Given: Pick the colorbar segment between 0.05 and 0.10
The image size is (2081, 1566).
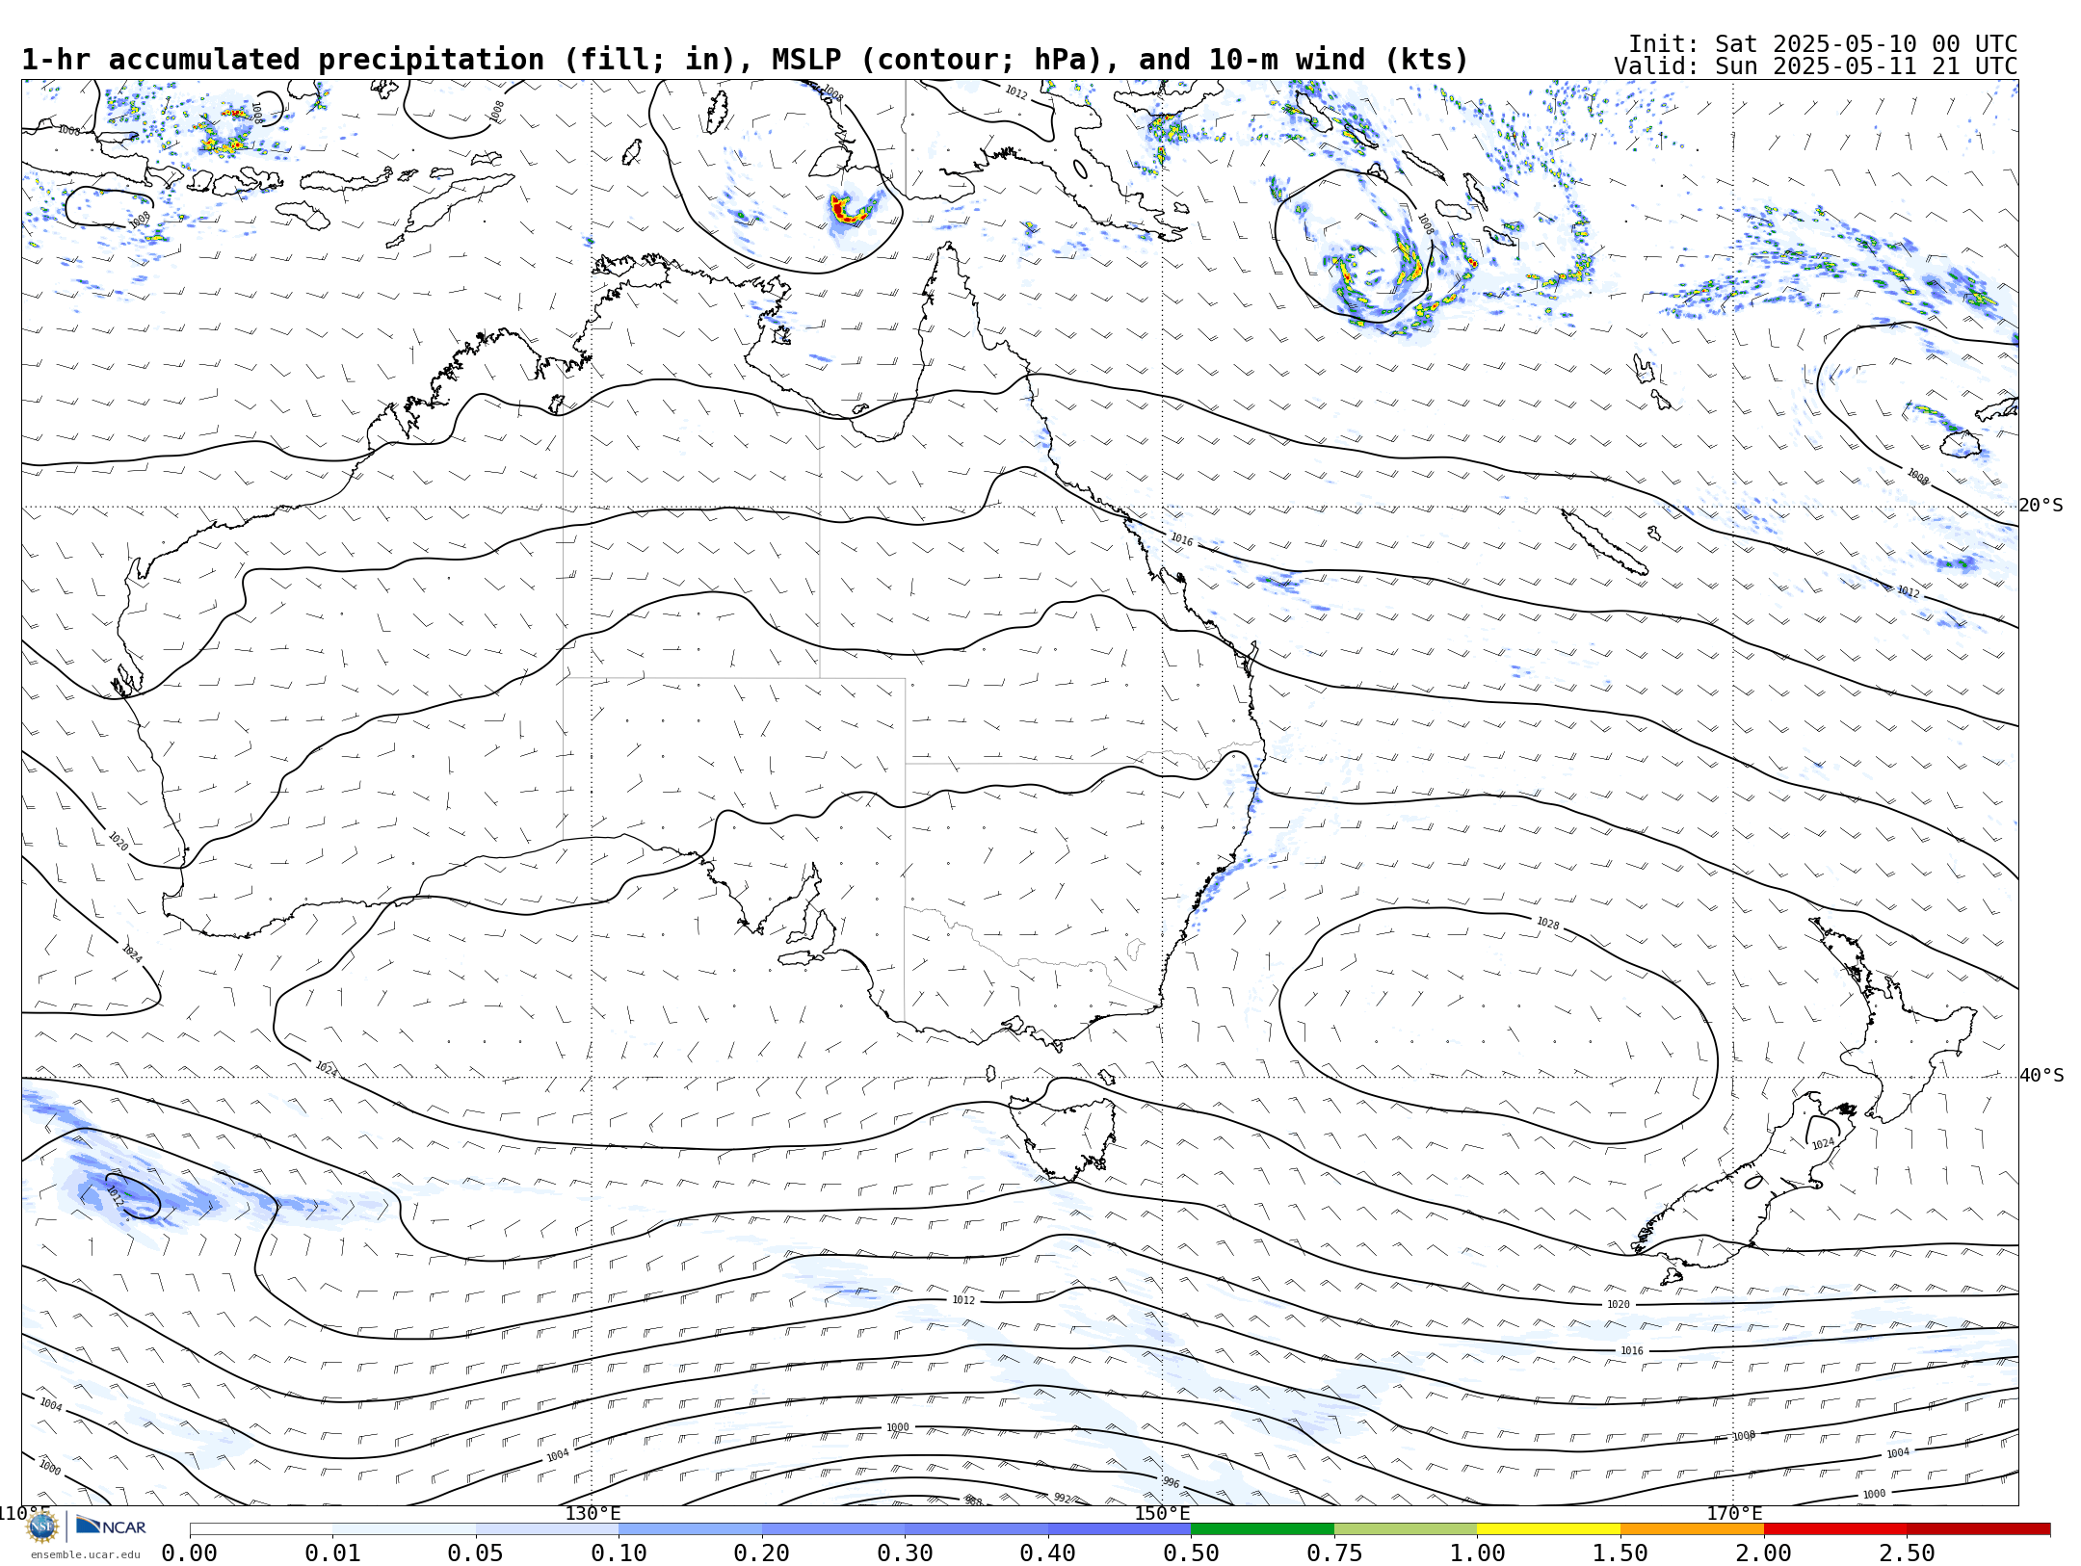Looking at the screenshot, I should (x=547, y=1528).
